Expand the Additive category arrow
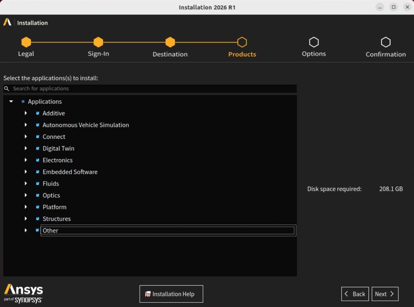Viewport: 414px width, 307px height. coord(26,113)
